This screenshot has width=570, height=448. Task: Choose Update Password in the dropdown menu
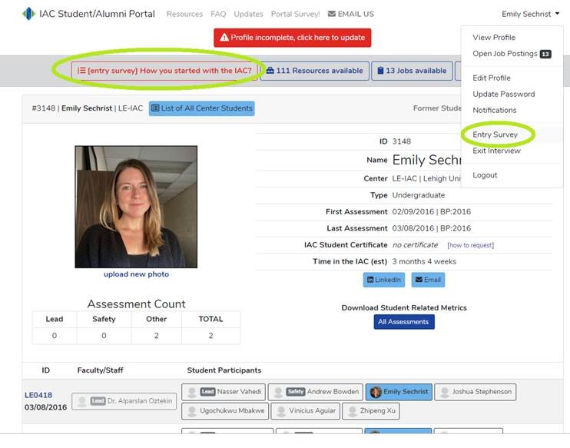tap(503, 94)
